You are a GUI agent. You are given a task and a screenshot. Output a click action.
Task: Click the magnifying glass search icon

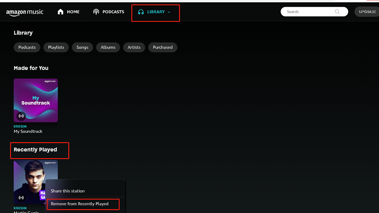point(337,12)
